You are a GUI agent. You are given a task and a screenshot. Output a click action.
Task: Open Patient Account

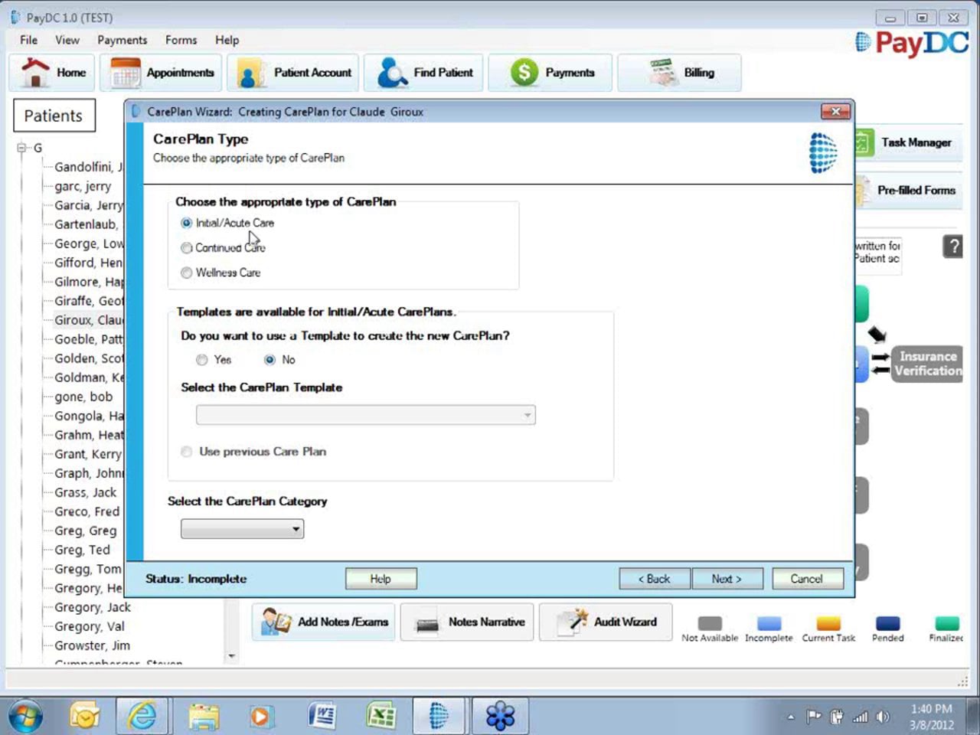(293, 73)
